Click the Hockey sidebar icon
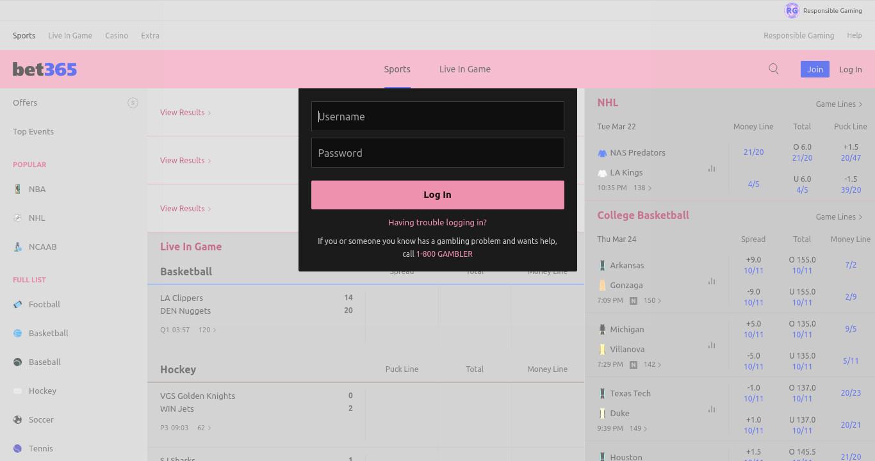This screenshot has height=461, width=875. click(18, 391)
